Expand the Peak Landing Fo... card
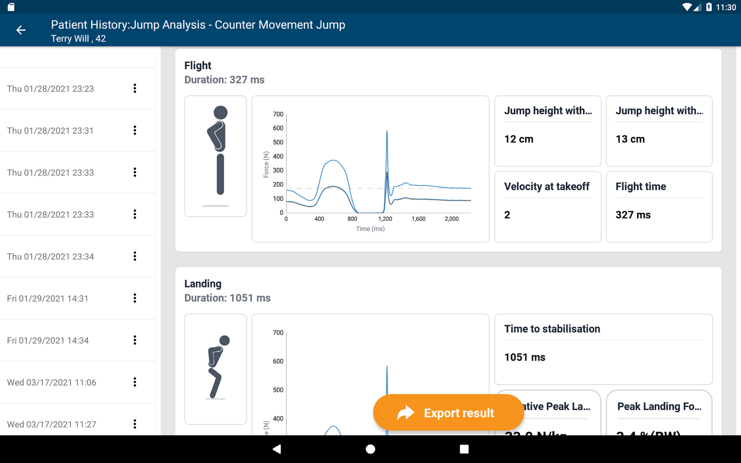Screen dimensions: 741x463 [659, 407]
